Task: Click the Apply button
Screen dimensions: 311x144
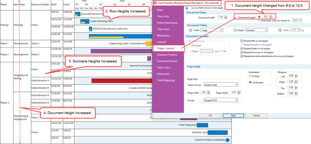Action: (x=233, y=116)
